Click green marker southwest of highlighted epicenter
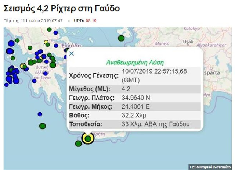This screenshot has width=235, height=170. point(78,144)
